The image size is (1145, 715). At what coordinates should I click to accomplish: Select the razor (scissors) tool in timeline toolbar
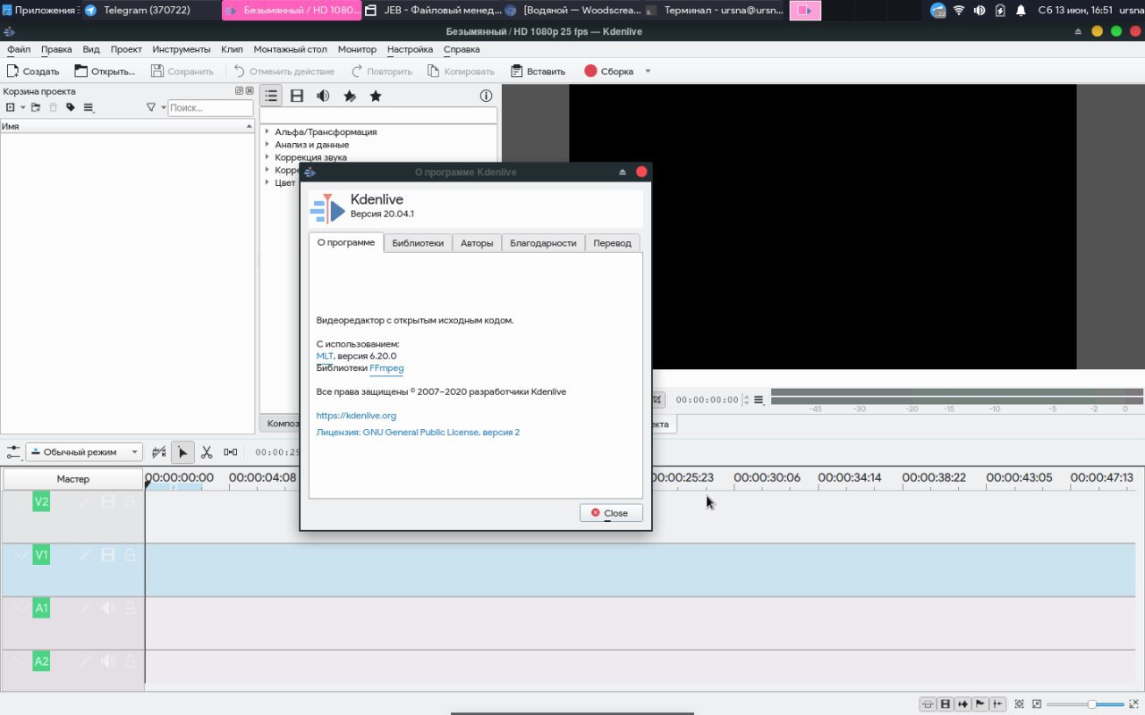pos(207,452)
